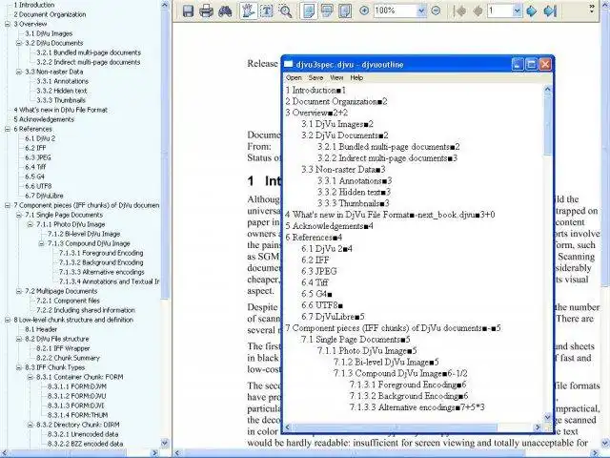Collapse the 3 Overview tree node
610x458 pixels.
8,24
